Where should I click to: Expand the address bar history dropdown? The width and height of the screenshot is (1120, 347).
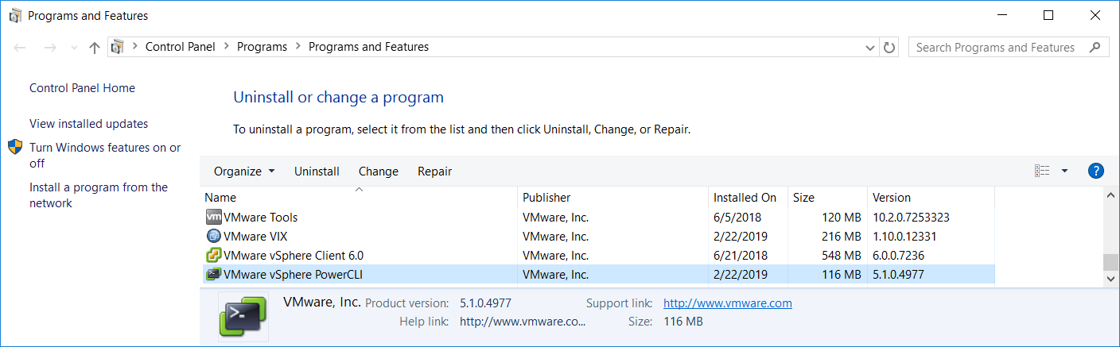tap(870, 48)
